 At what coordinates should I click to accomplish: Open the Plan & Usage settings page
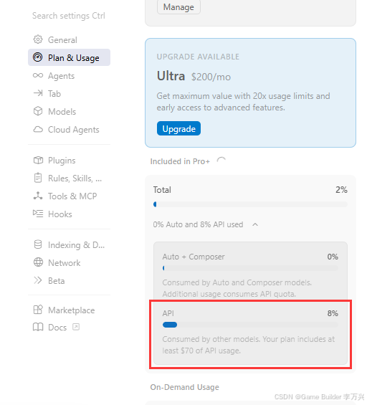[69, 57]
